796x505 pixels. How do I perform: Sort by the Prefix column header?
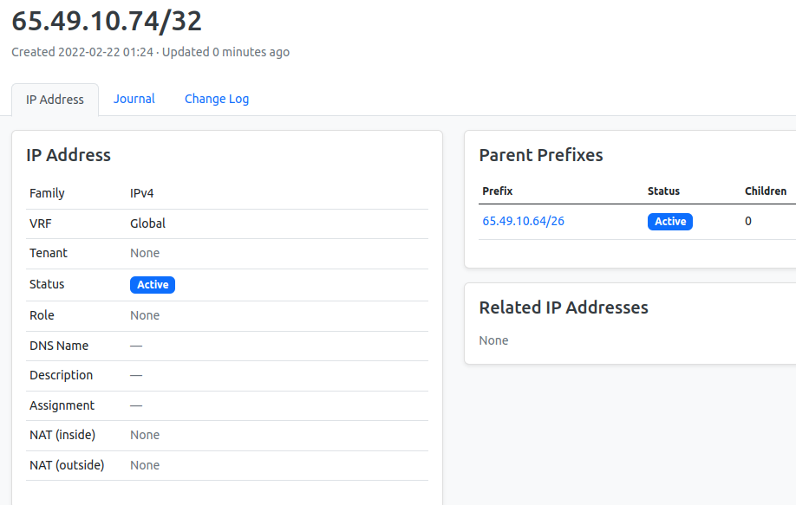(497, 191)
